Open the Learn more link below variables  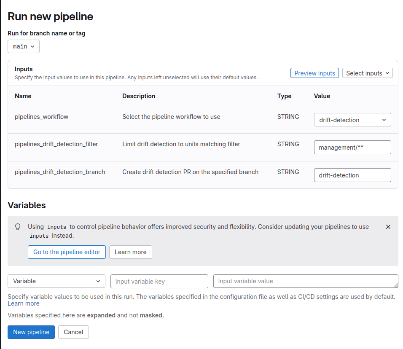pos(24,303)
